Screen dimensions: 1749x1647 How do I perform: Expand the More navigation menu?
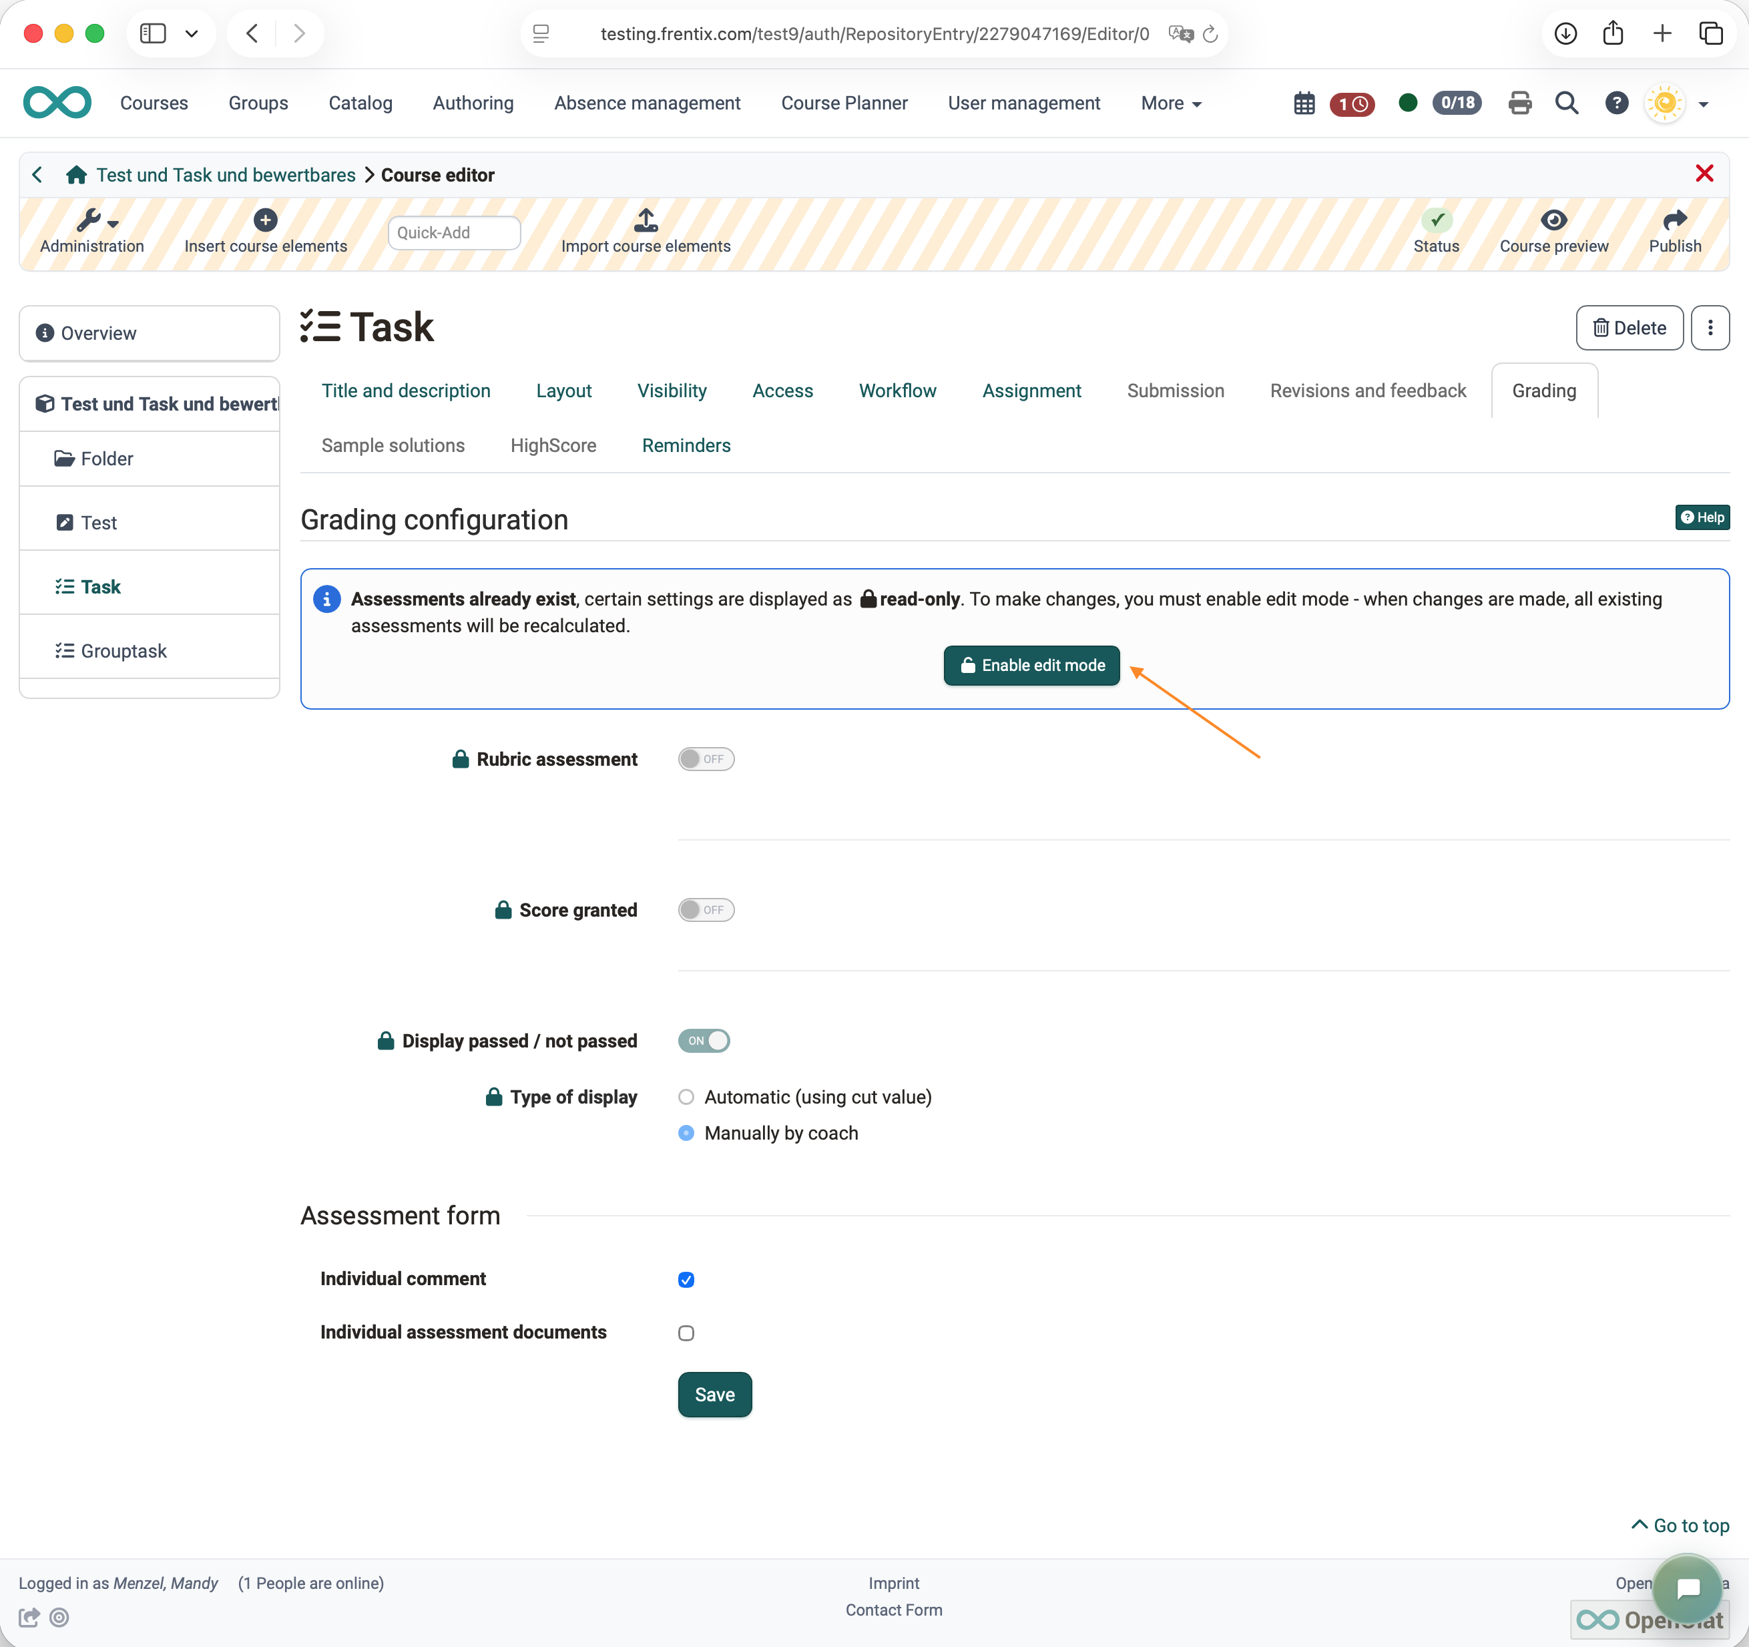[1171, 104]
